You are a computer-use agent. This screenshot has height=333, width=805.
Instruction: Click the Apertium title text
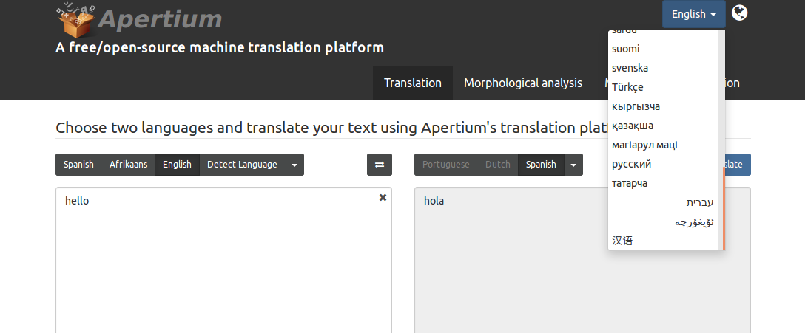click(160, 19)
